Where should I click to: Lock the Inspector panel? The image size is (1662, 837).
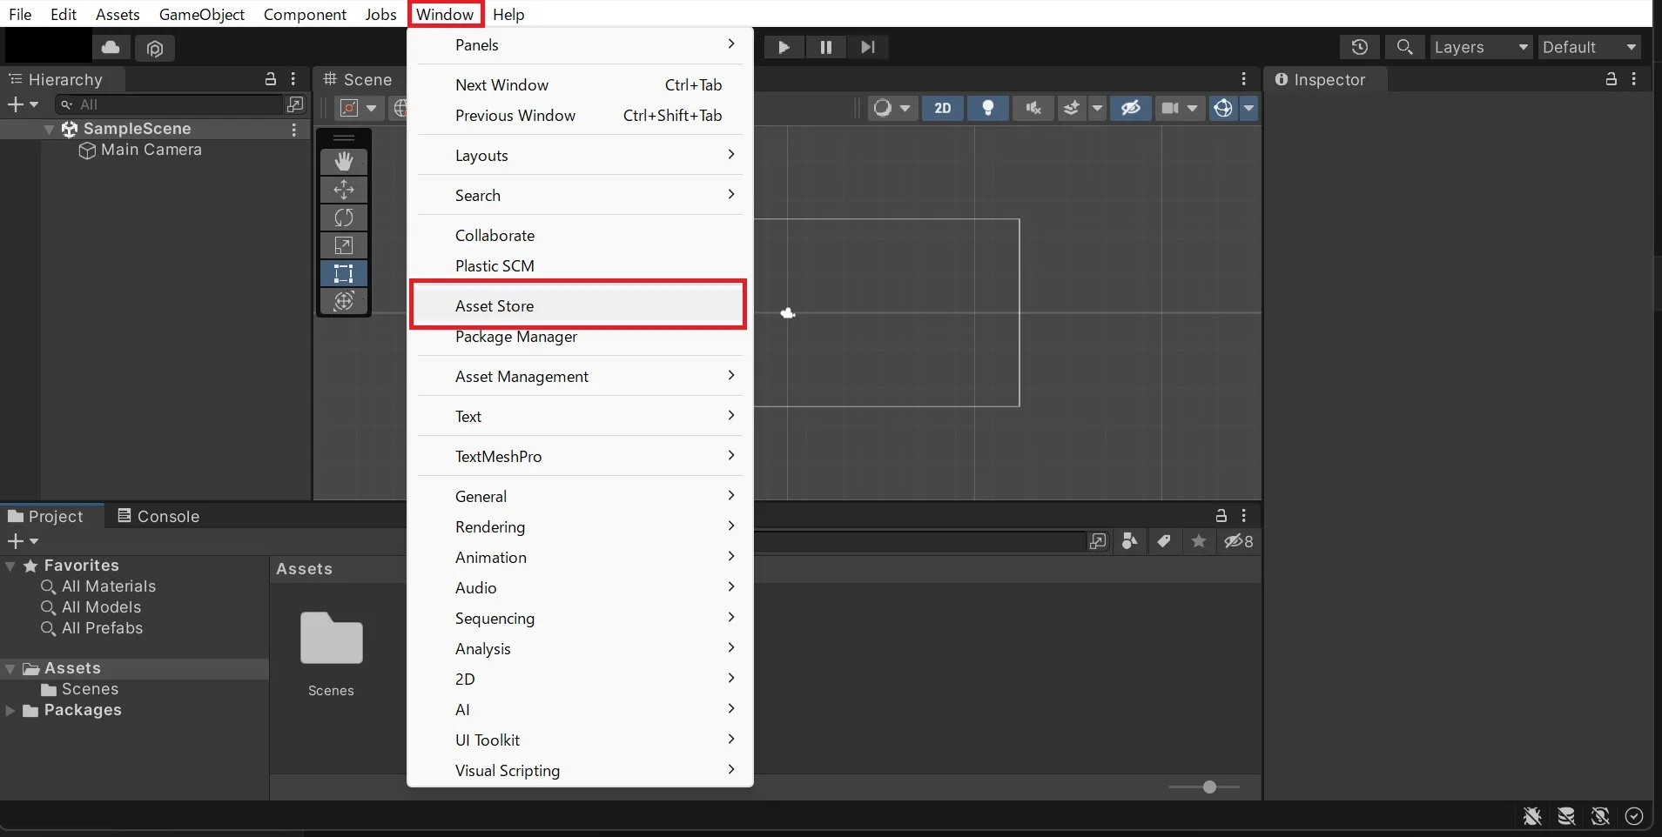tap(1612, 79)
